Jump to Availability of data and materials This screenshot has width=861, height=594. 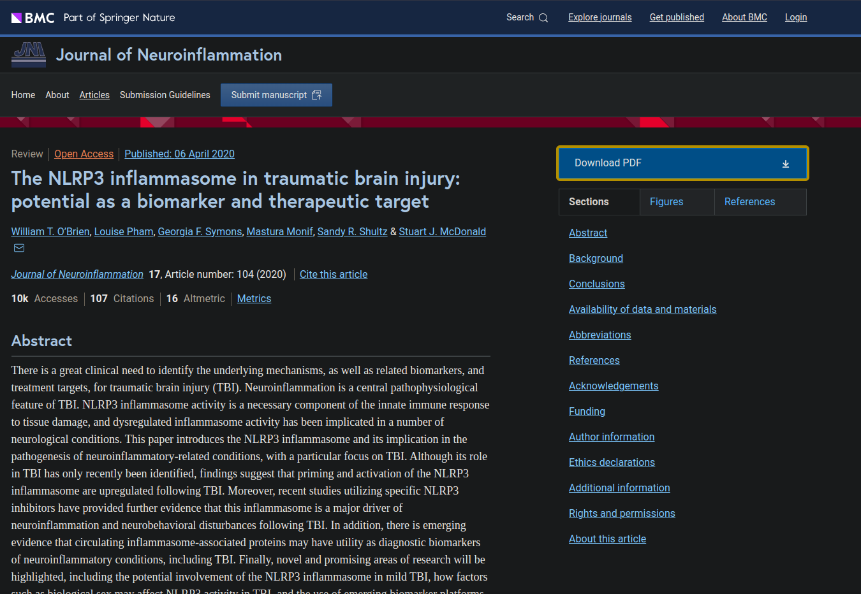643,309
